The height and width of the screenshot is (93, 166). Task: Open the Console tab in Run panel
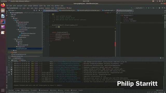pyautogui.click(x=14, y=60)
